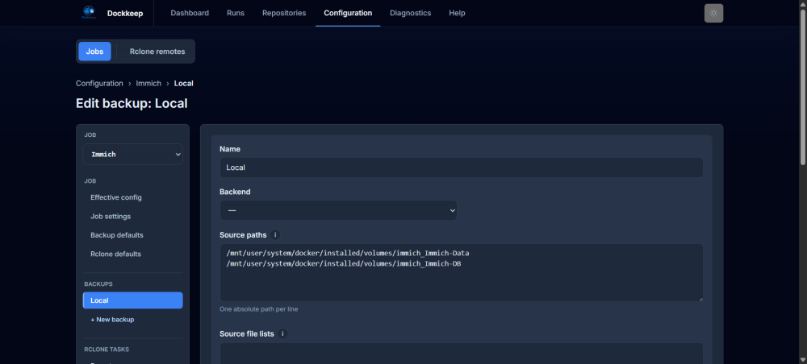
Task: Click the 'One absolute path per line' hint
Action: click(x=259, y=309)
